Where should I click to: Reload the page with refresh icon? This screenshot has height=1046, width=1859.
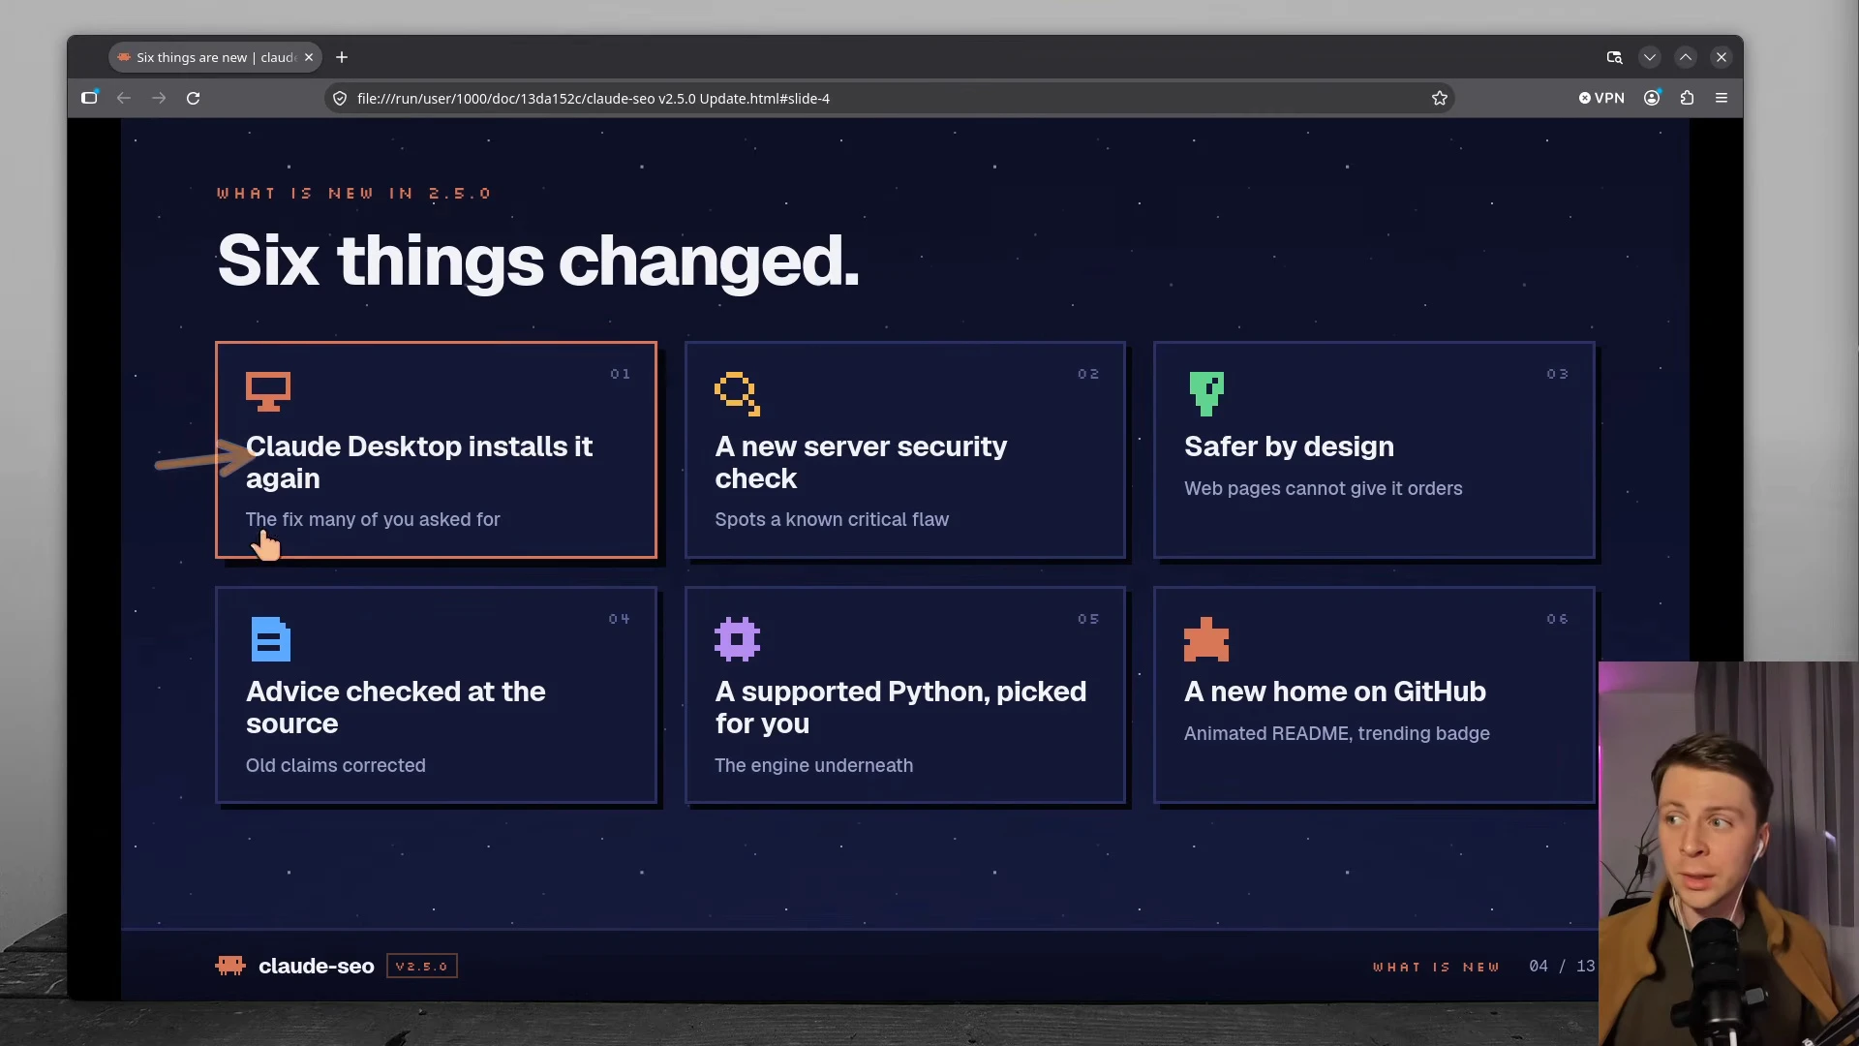click(194, 98)
